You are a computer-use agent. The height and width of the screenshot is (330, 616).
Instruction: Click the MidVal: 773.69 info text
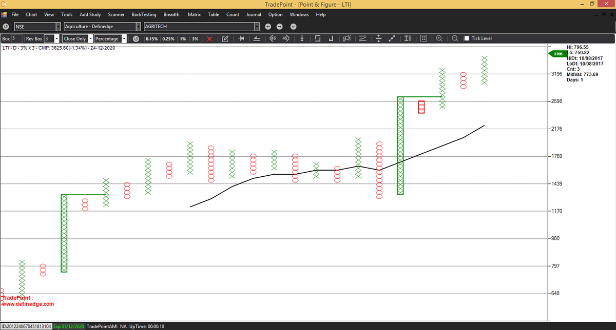pos(582,74)
